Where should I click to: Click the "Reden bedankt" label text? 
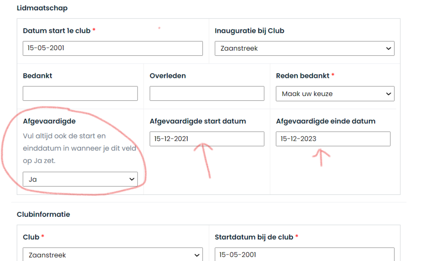coord(303,76)
